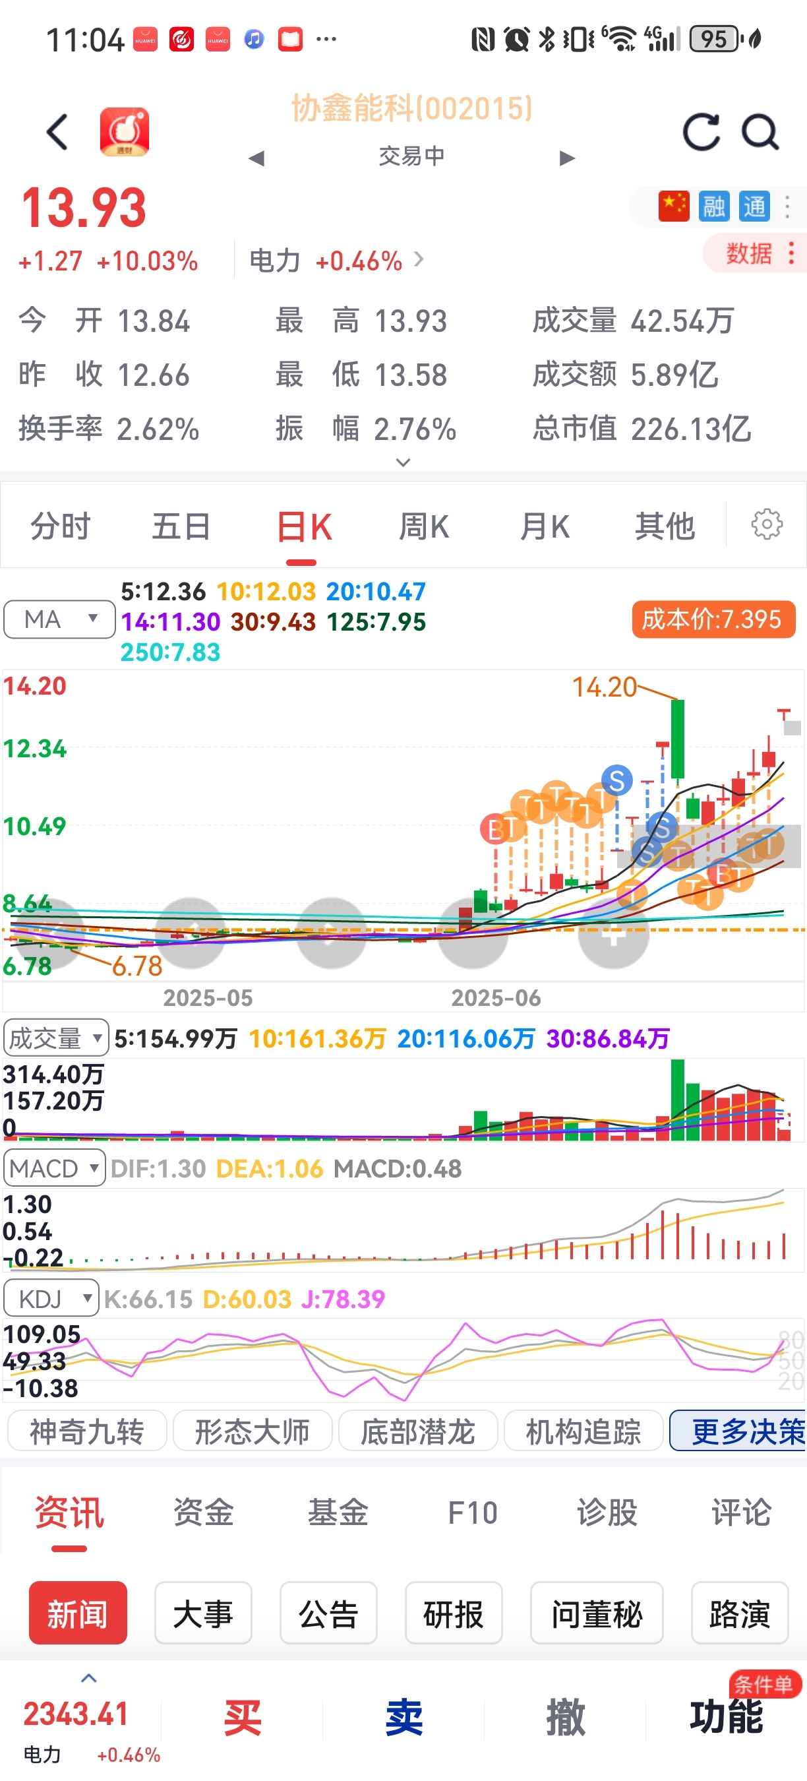Tap the 撤 cancel order button

pyautogui.click(x=566, y=1717)
